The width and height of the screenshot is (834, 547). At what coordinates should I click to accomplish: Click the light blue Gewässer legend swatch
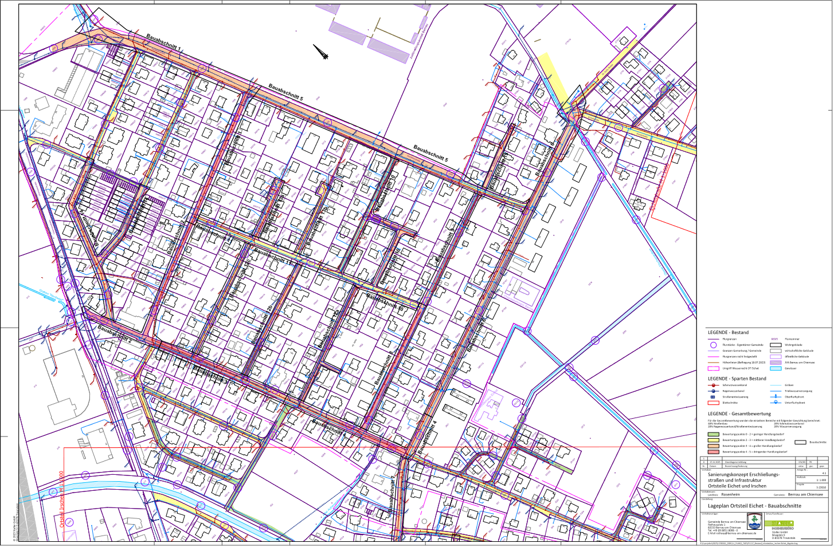point(776,368)
